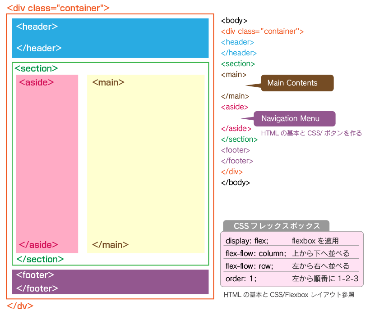The height and width of the screenshot is (315, 370).
Task: Click the </dv> label below the container box
Action: click(20, 306)
